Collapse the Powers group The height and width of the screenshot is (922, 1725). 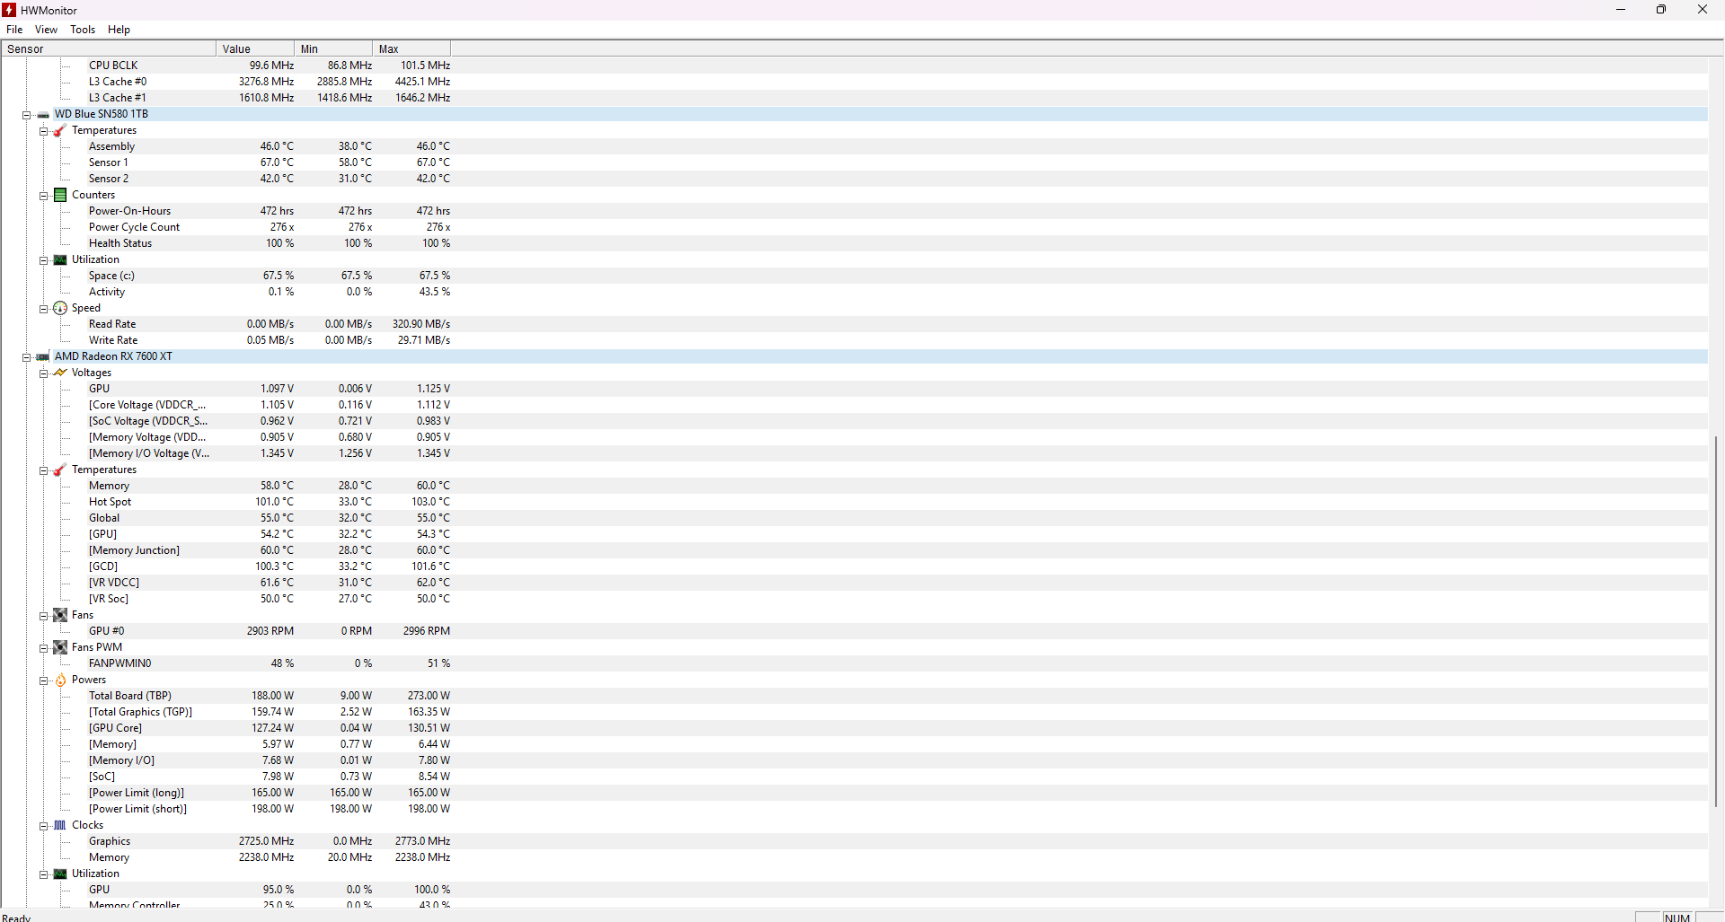click(43, 681)
